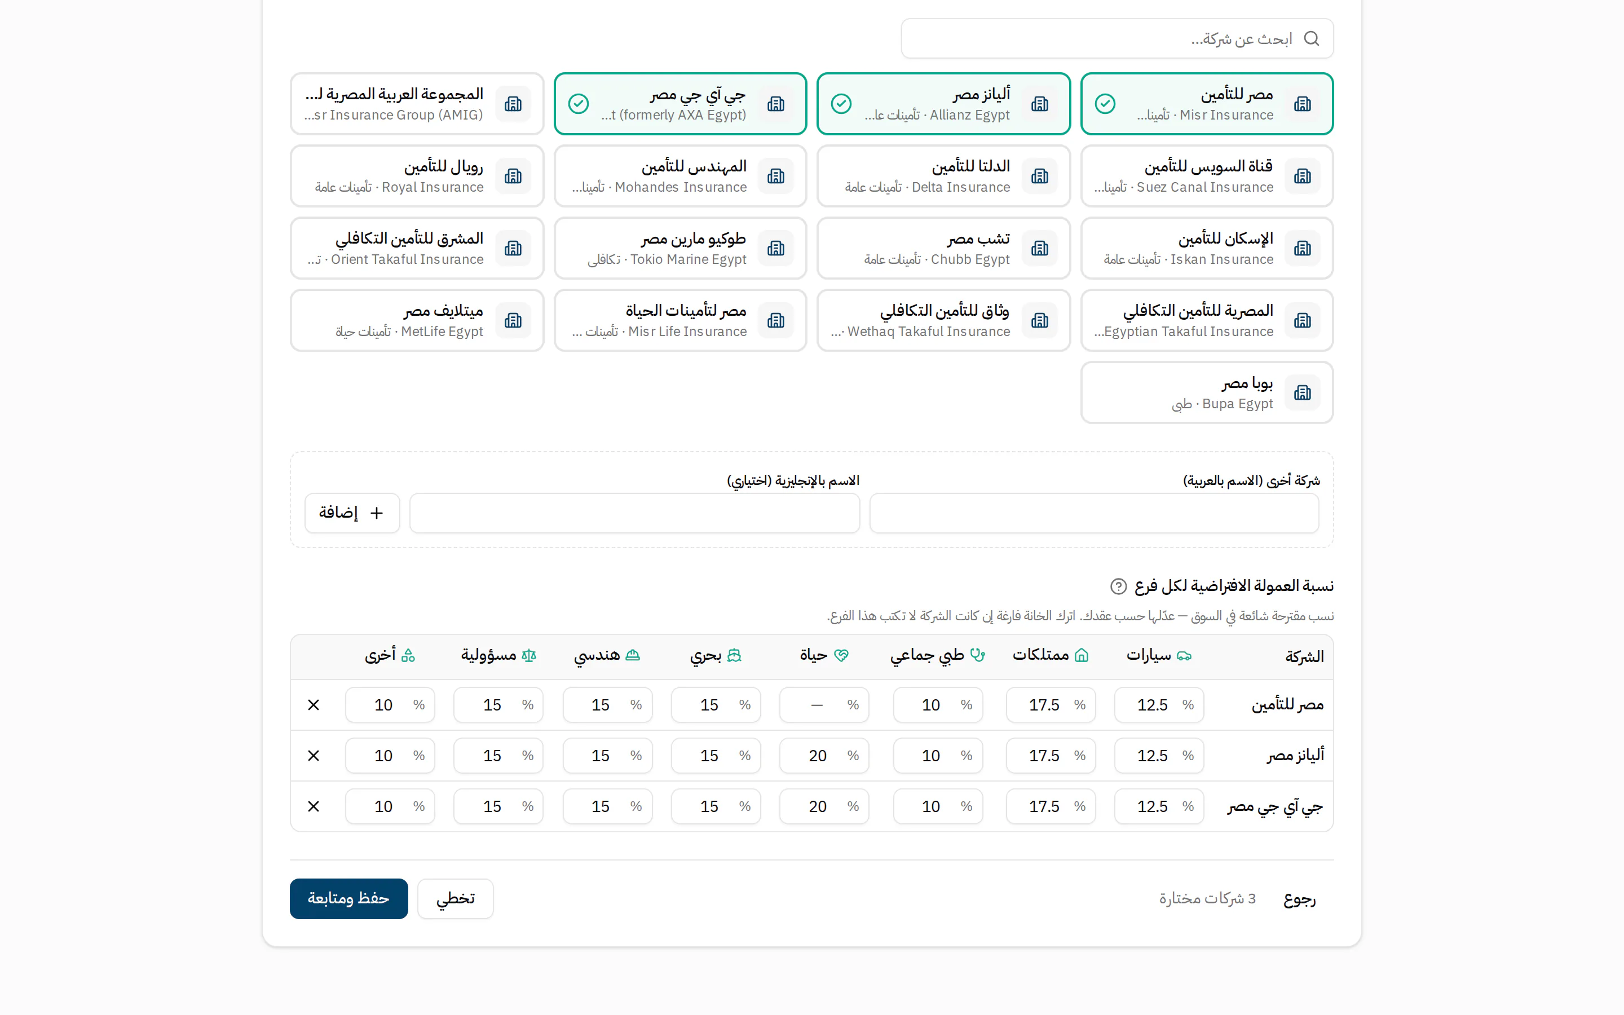Select the Delta Insurance company card

[x=943, y=176]
